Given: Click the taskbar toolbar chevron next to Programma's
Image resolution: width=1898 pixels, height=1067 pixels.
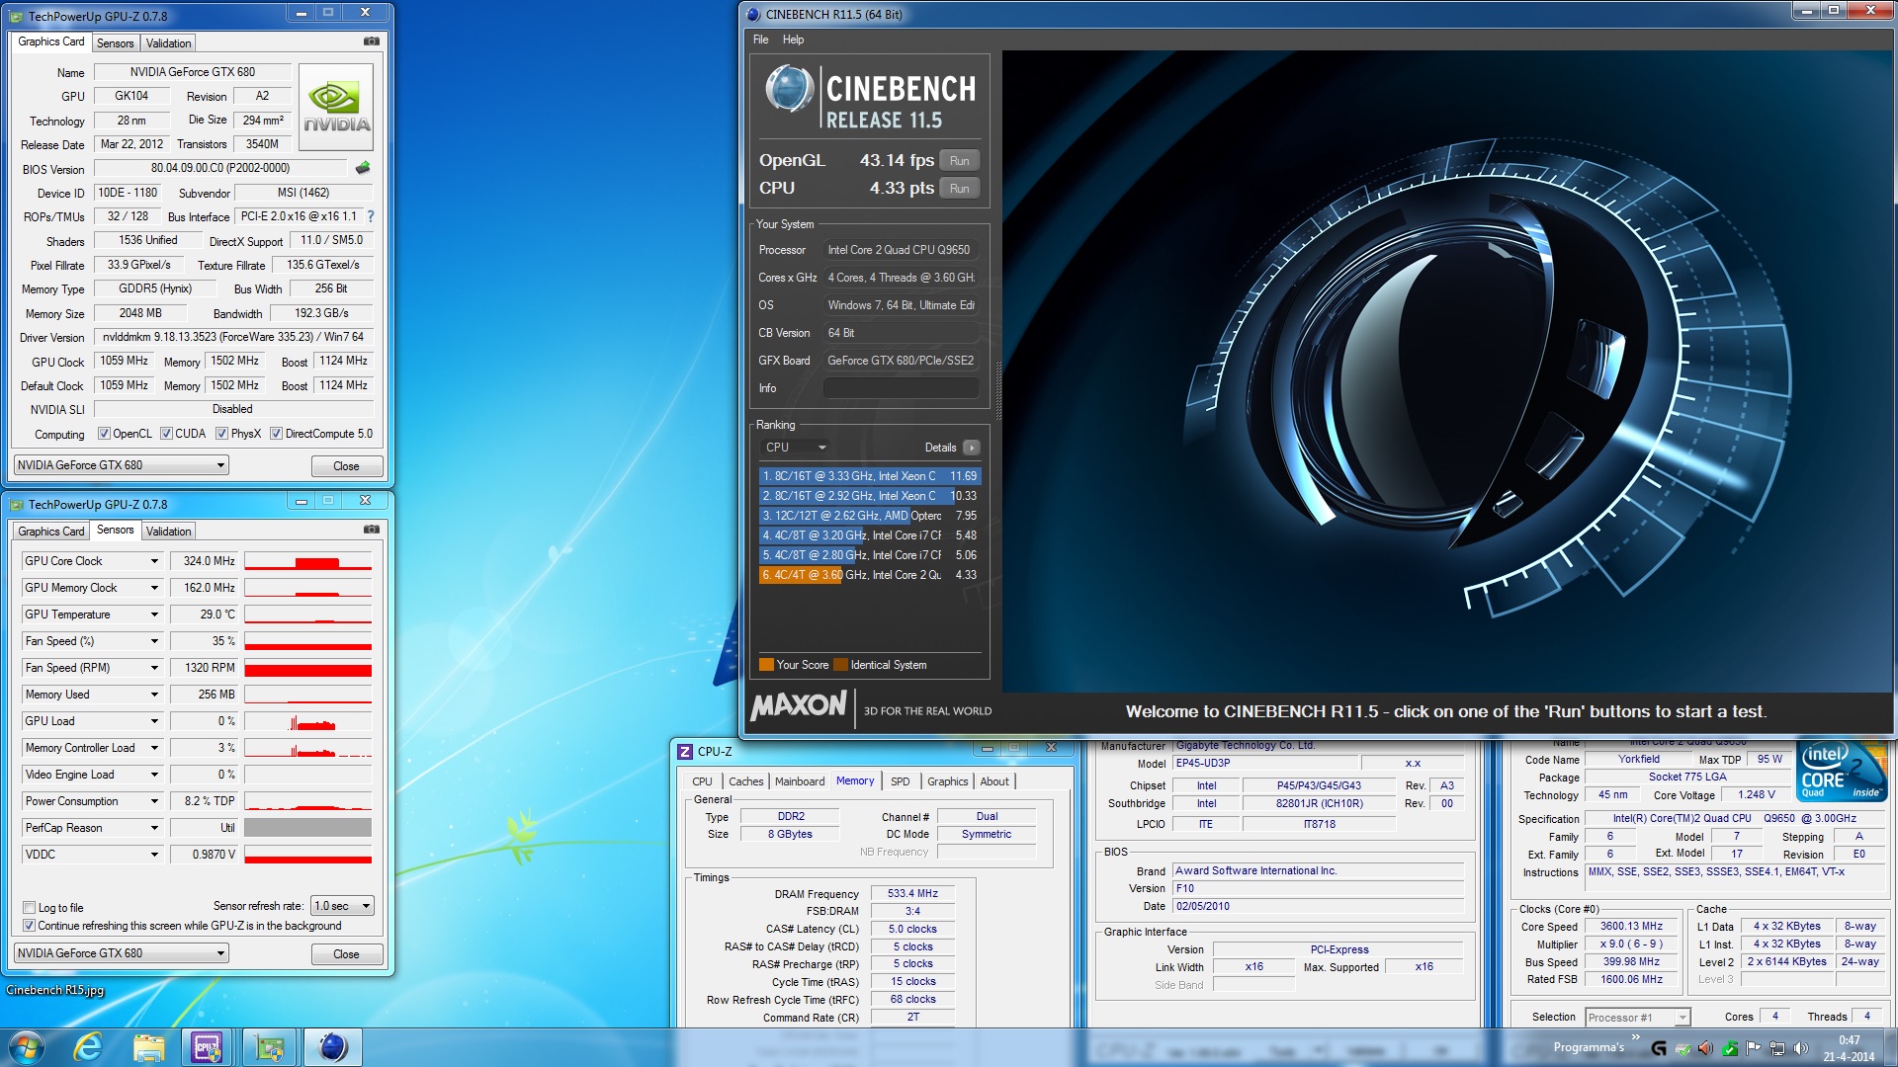Looking at the screenshot, I should (1635, 1037).
